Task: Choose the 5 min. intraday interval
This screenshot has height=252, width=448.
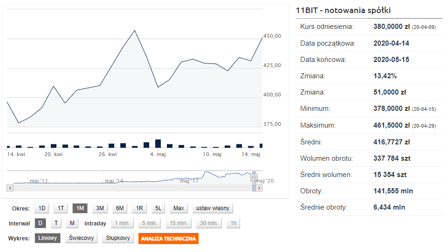Action: (x=150, y=223)
